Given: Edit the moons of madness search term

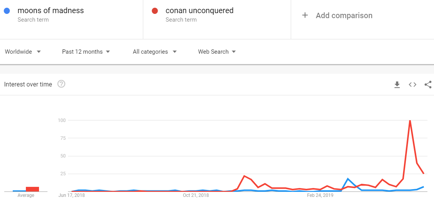Looking at the screenshot, I should (51, 11).
